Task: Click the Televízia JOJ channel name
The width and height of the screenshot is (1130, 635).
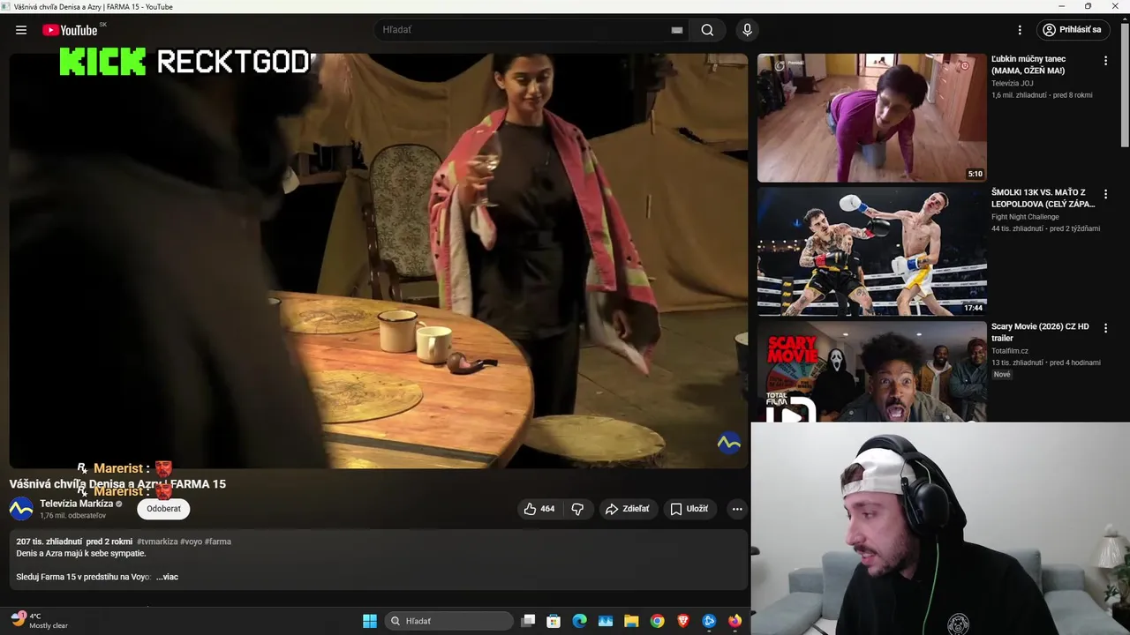Action: 1012,83
